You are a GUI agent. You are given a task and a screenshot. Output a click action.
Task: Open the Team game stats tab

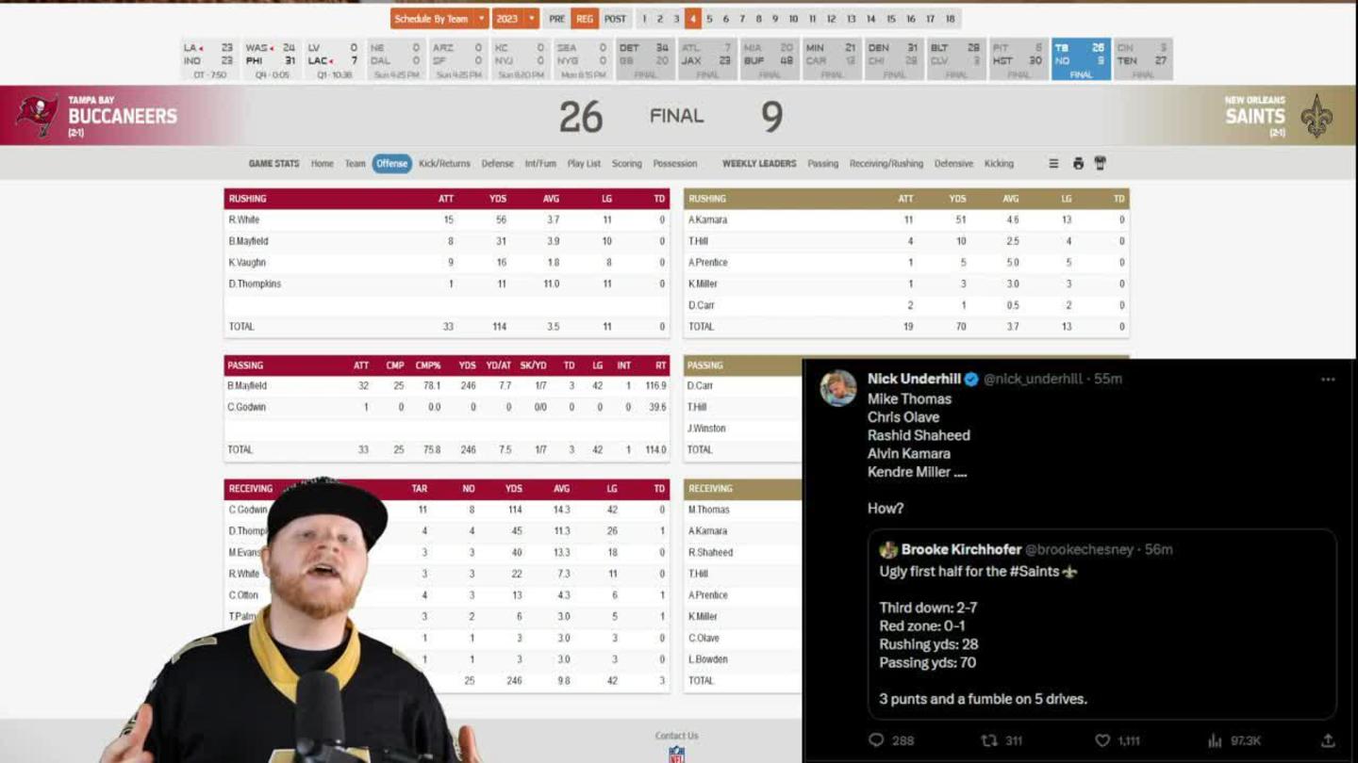[355, 164]
